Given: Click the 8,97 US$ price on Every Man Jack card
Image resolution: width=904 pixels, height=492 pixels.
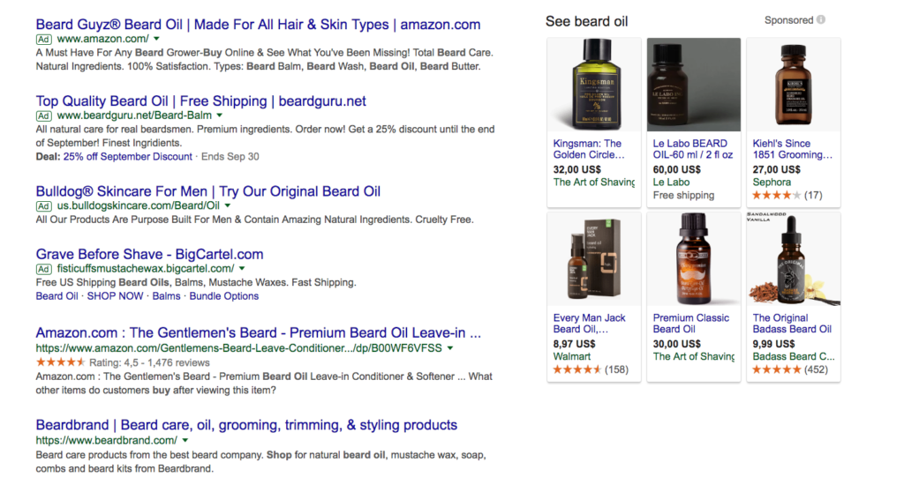Looking at the screenshot, I should [574, 344].
